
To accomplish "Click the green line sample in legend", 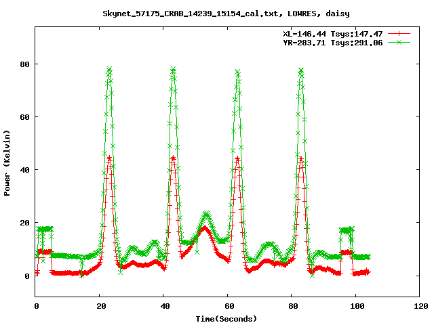I will pos(399,42).
